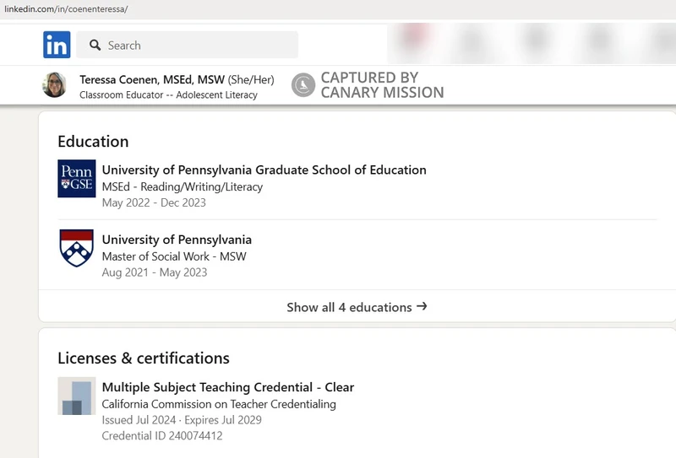Image resolution: width=676 pixels, height=458 pixels.
Task: Click the Licenses & certifications heading
Action: [143, 358]
